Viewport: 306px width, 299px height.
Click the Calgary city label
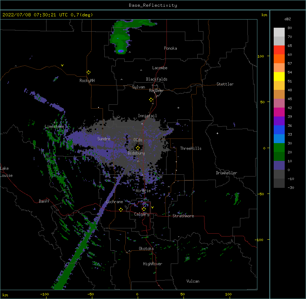click(x=142, y=214)
